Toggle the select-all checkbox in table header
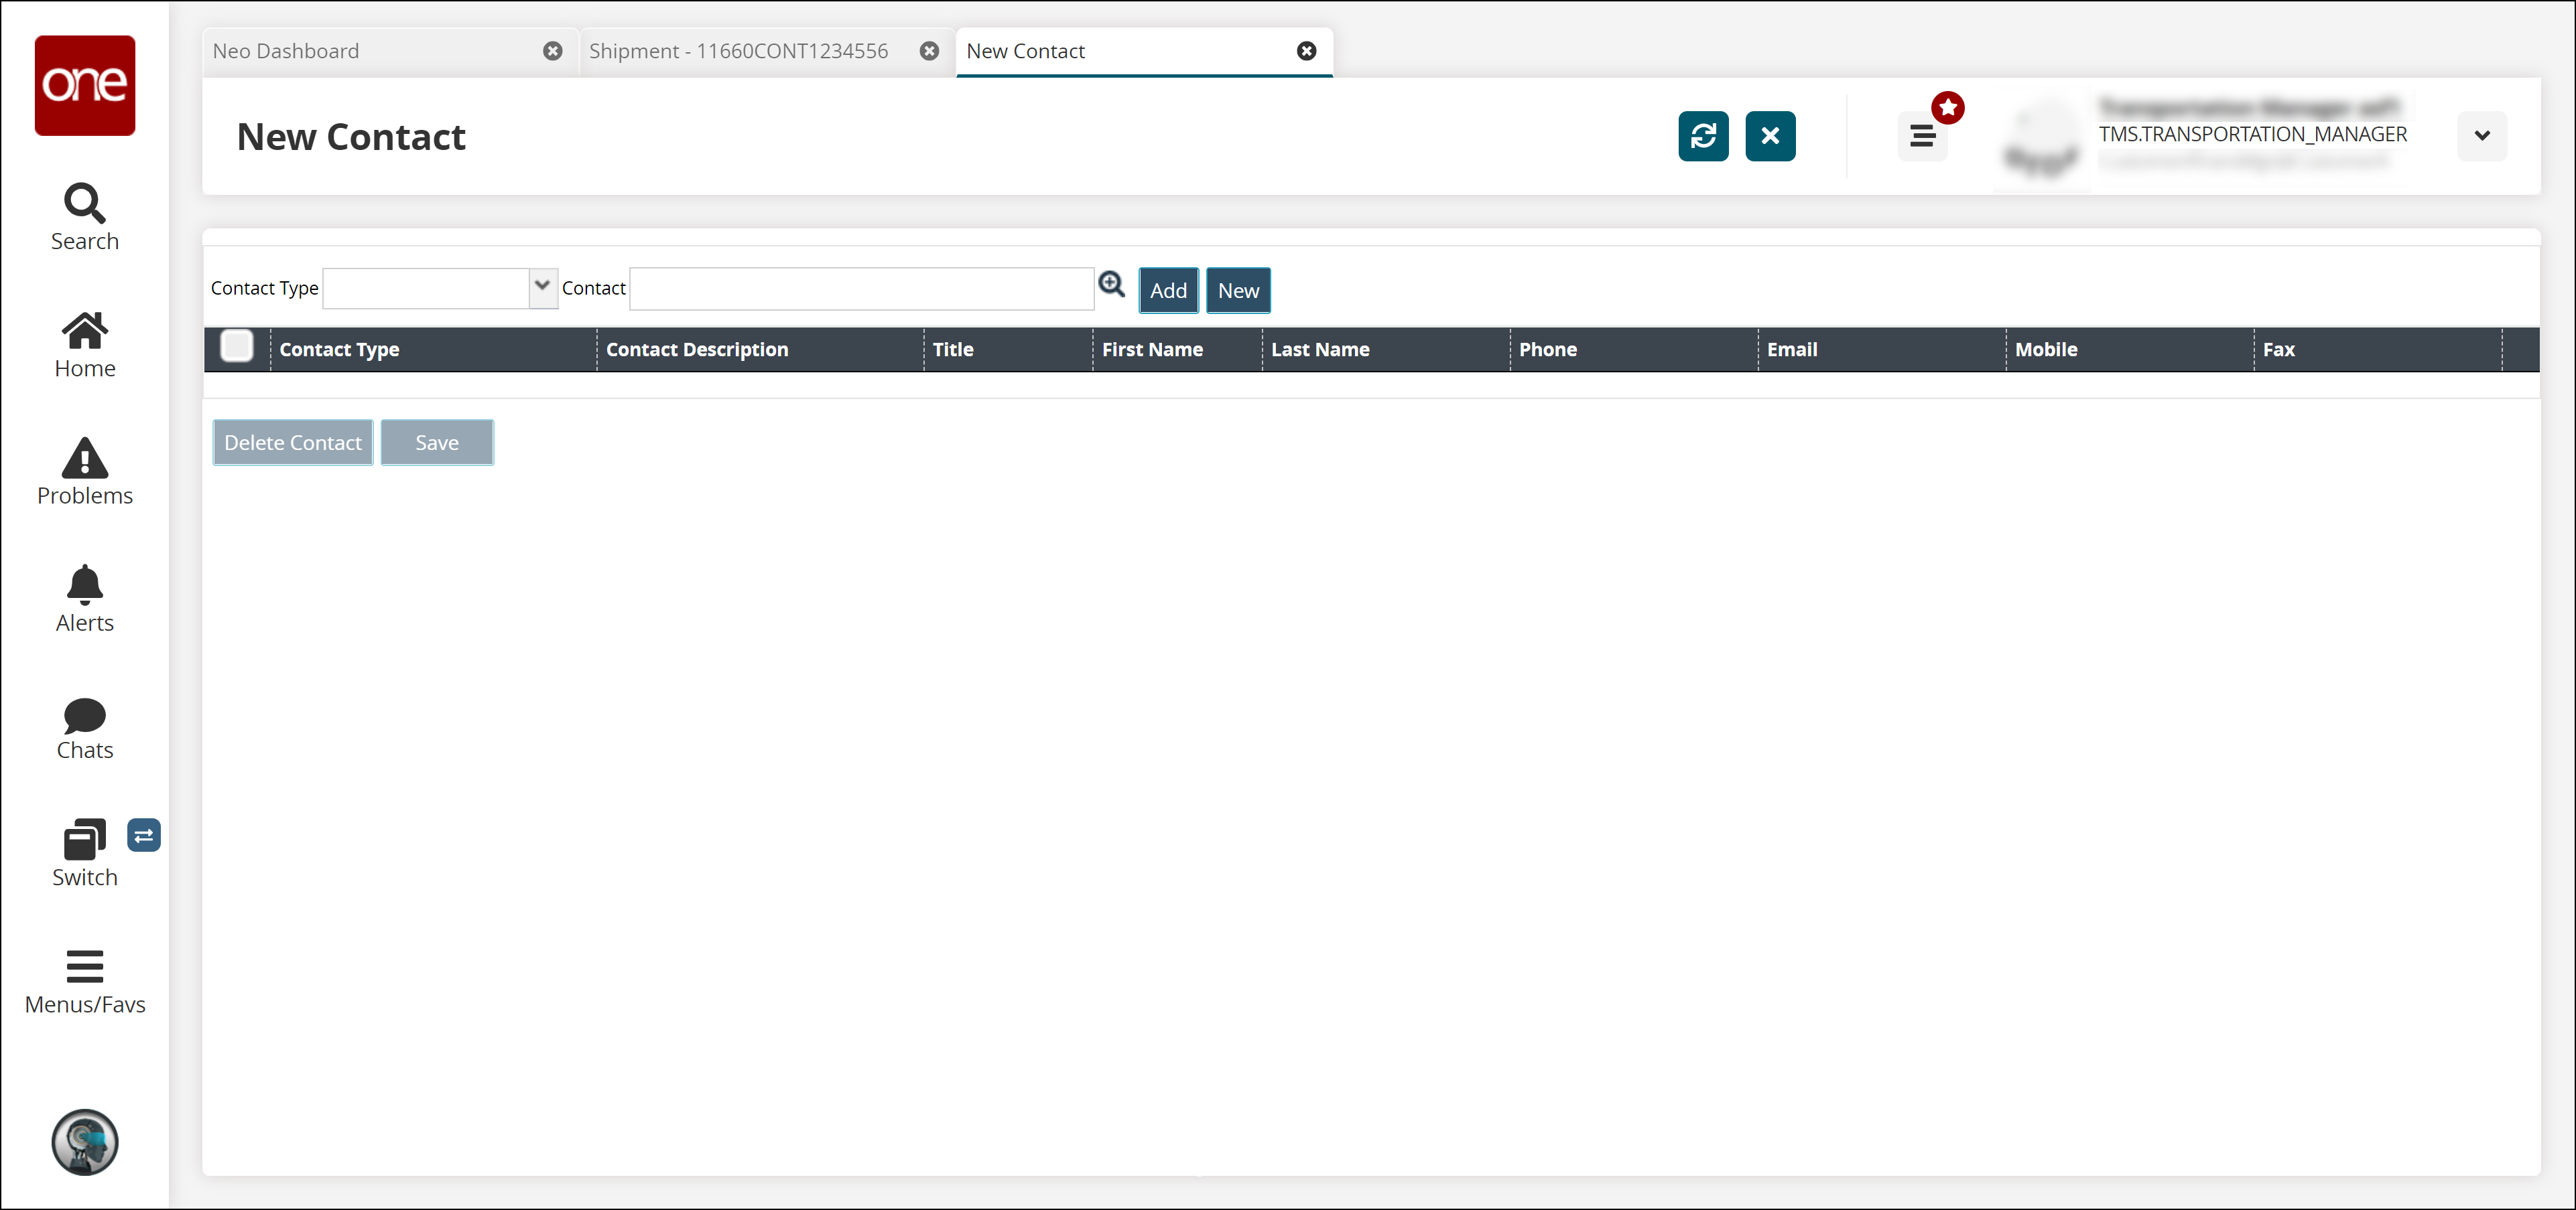This screenshot has width=2576, height=1210. tap(237, 347)
